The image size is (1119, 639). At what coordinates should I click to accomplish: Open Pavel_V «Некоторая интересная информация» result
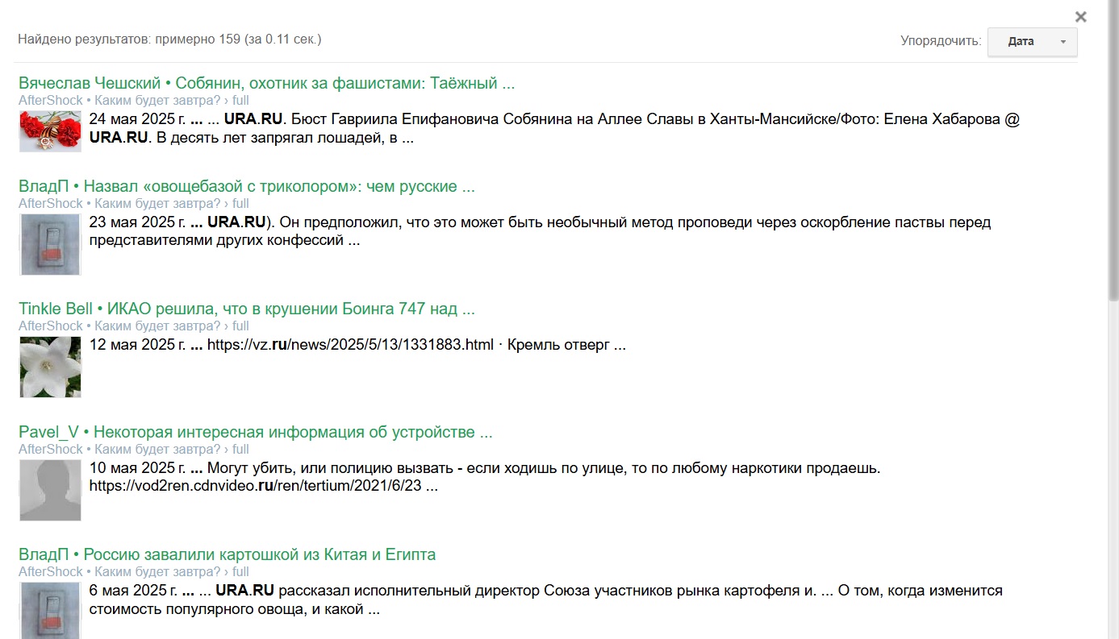point(255,433)
